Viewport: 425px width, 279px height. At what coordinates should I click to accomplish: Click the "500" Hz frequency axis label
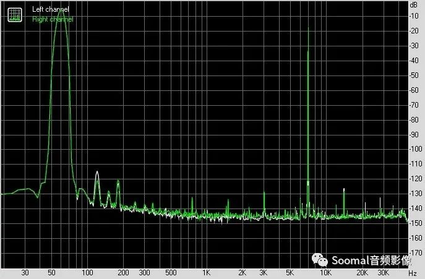pyautogui.click(x=171, y=272)
